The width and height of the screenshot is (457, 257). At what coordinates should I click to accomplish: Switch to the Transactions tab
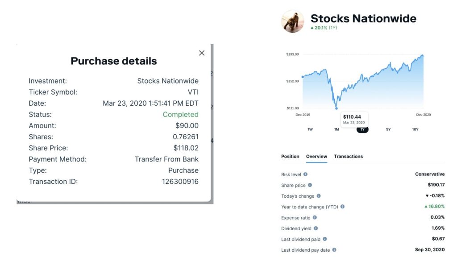coord(349,157)
